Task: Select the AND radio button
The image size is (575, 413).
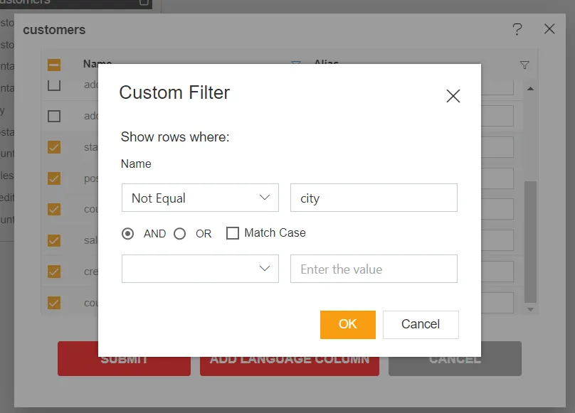Action: click(x=128, y=233)
